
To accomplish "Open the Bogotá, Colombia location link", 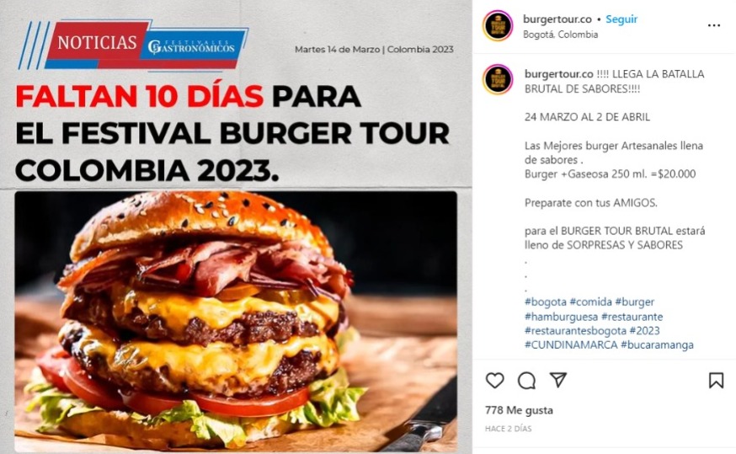I will pos(561,35).
